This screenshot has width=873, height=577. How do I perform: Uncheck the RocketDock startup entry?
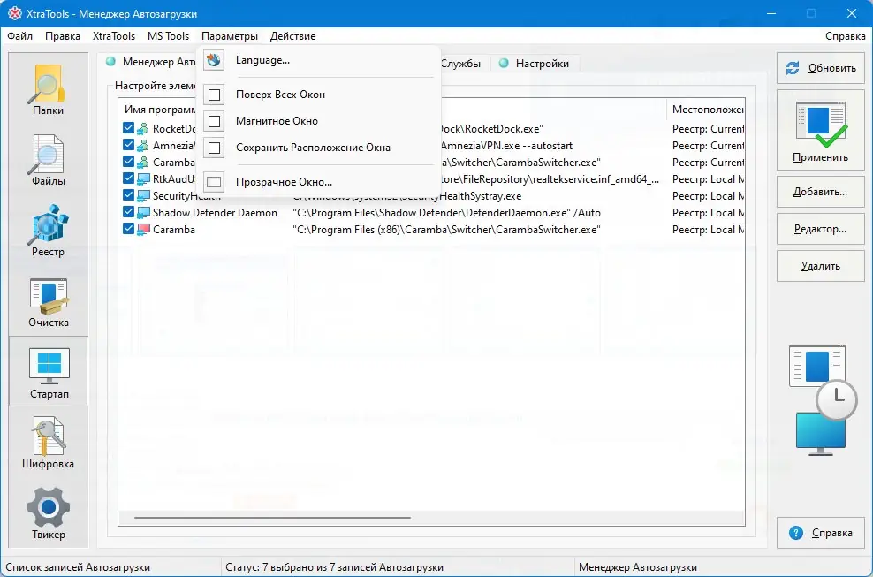coord(129,128)
